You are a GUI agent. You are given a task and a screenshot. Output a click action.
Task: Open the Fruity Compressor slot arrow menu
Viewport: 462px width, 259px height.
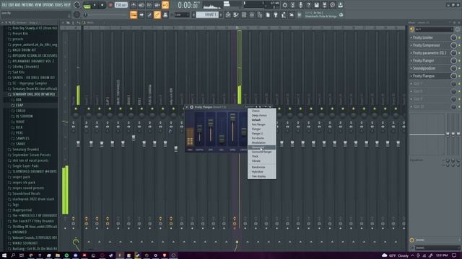[411, 45]
